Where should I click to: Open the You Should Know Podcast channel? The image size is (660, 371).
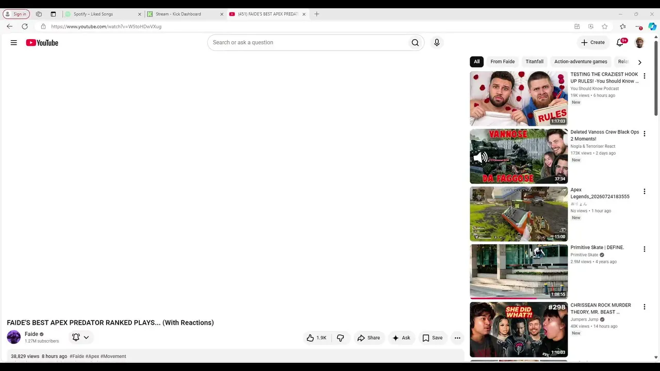coord(595,89)
